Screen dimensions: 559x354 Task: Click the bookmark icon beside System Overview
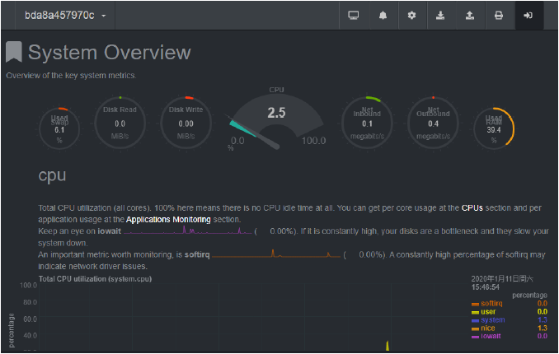tap(14, 53)
